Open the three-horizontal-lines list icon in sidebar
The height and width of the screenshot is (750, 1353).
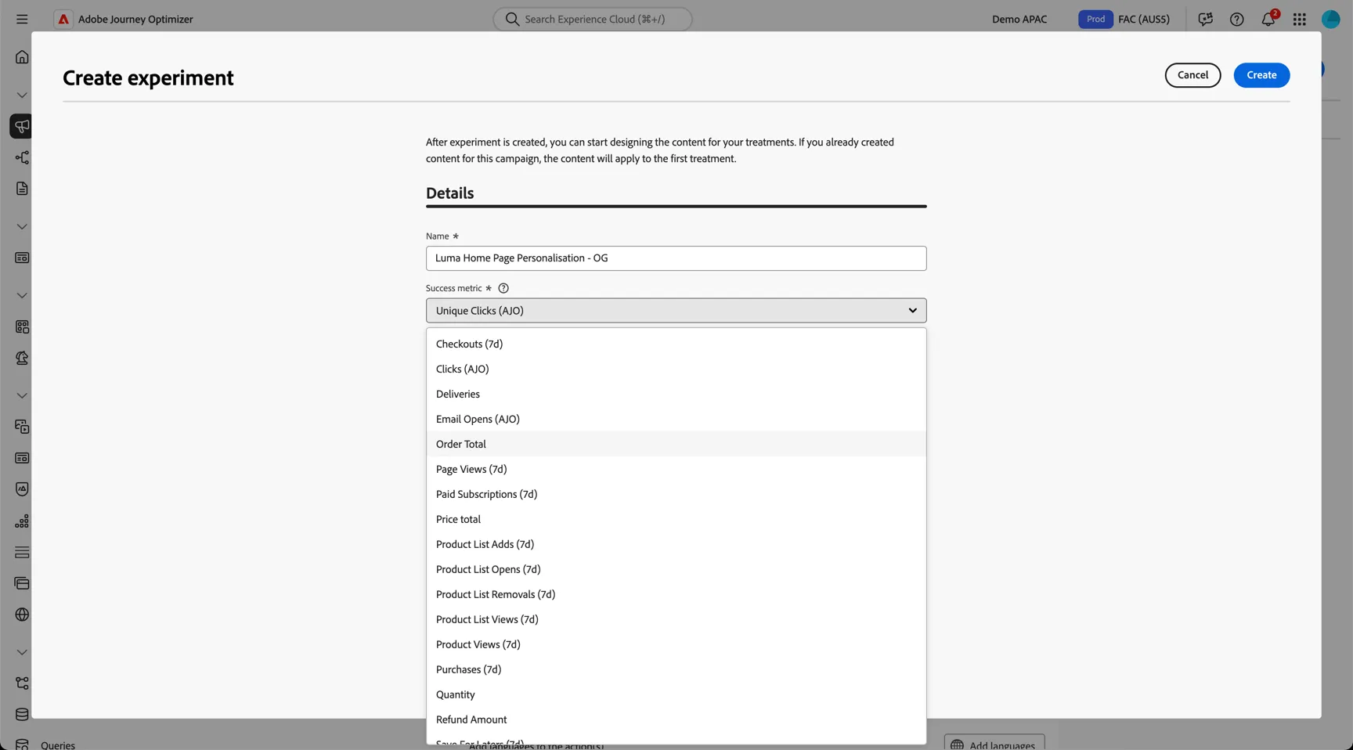(22, 552)
